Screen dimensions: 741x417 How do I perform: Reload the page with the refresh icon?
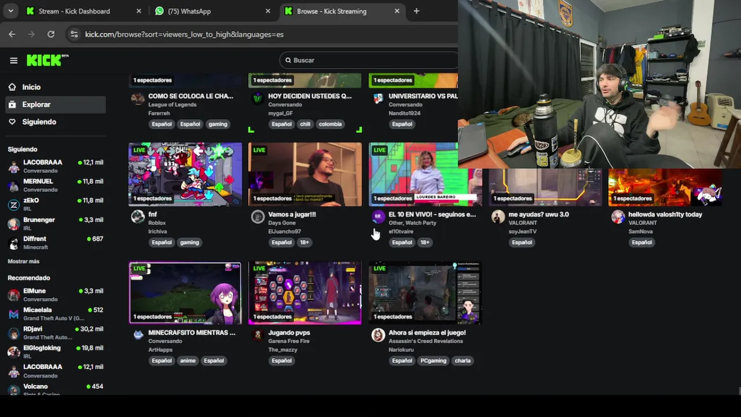tap(51, 34)
